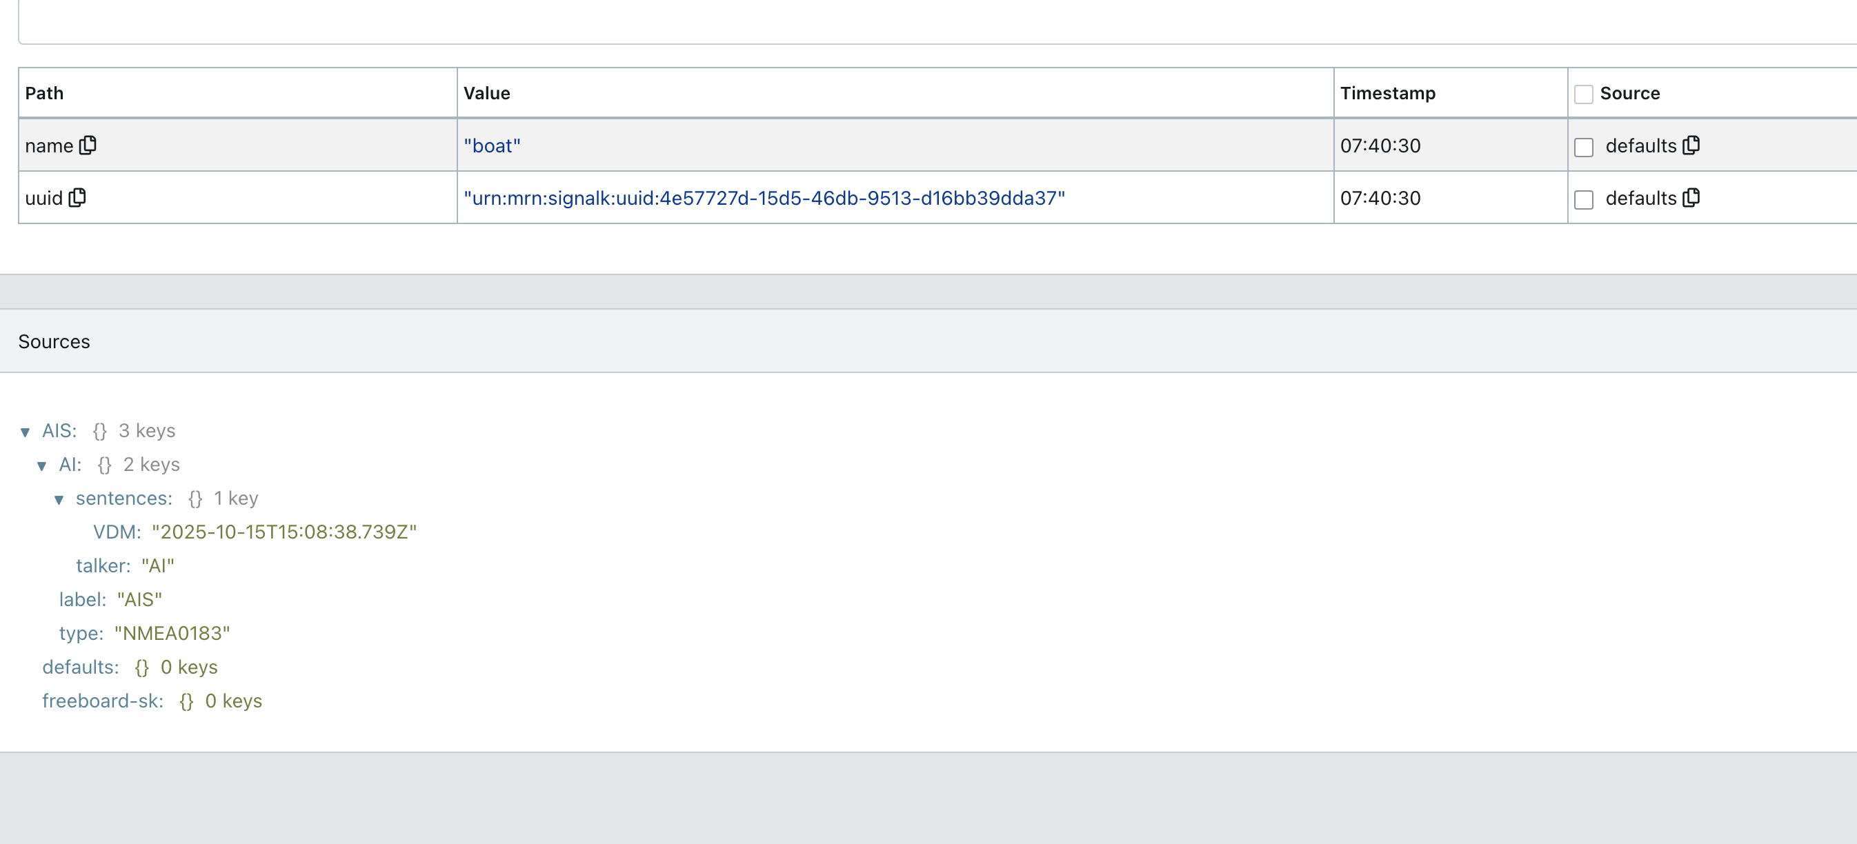Click the type NMEA0183 entry

[144, 634]
